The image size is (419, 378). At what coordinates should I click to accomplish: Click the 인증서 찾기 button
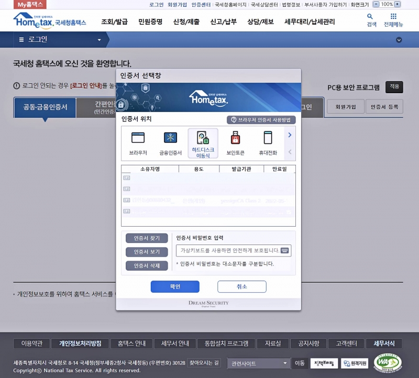click(147, 238)
